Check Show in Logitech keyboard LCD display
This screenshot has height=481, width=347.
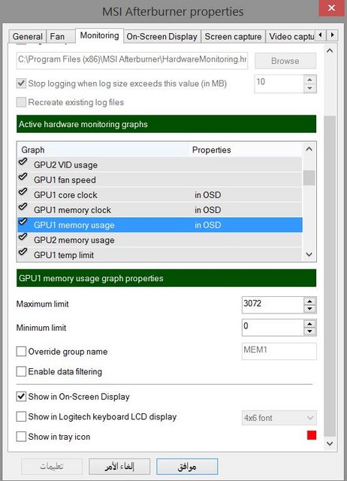21,416
